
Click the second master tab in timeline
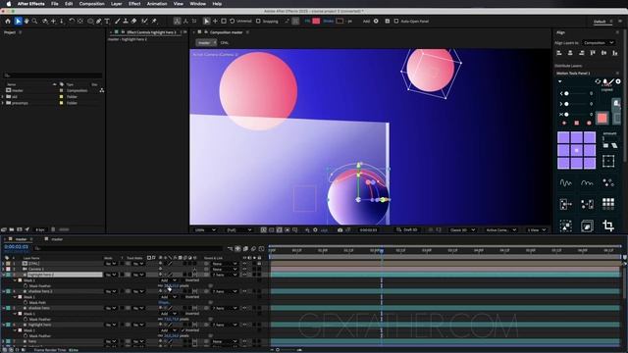(57, 239)
